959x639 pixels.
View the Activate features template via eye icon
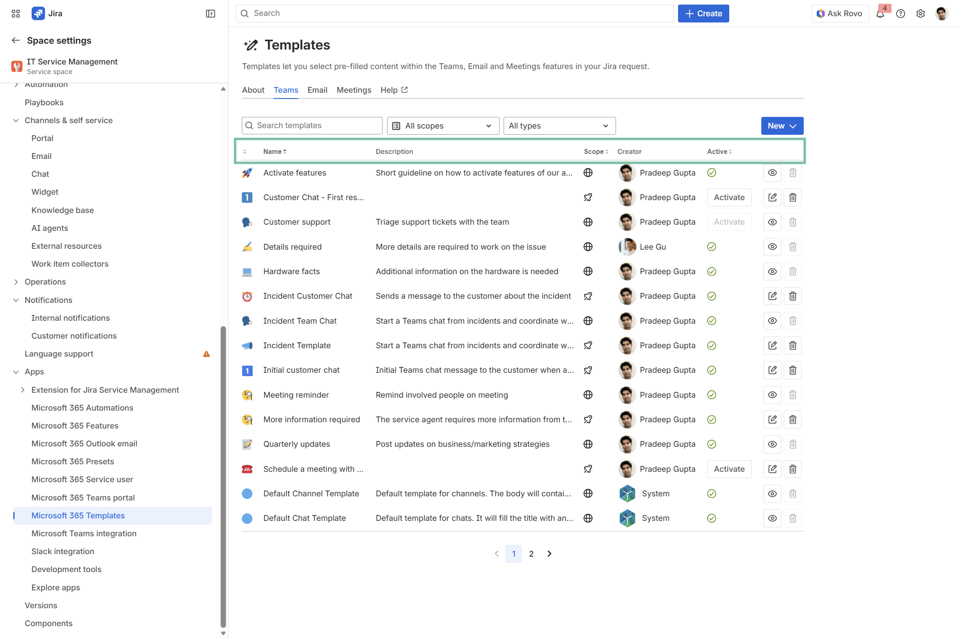coord(772,173)
